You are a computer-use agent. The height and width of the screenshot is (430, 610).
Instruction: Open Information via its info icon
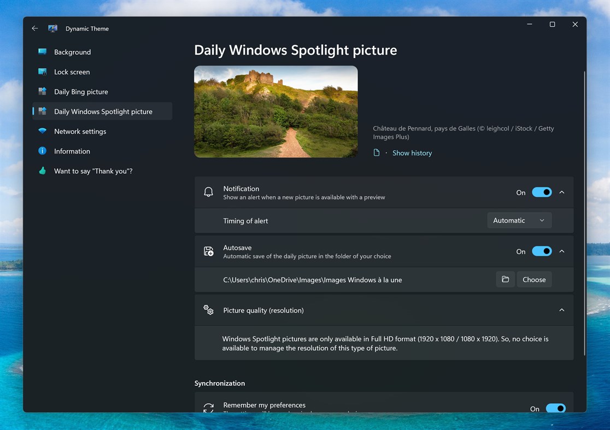(43, 151)
